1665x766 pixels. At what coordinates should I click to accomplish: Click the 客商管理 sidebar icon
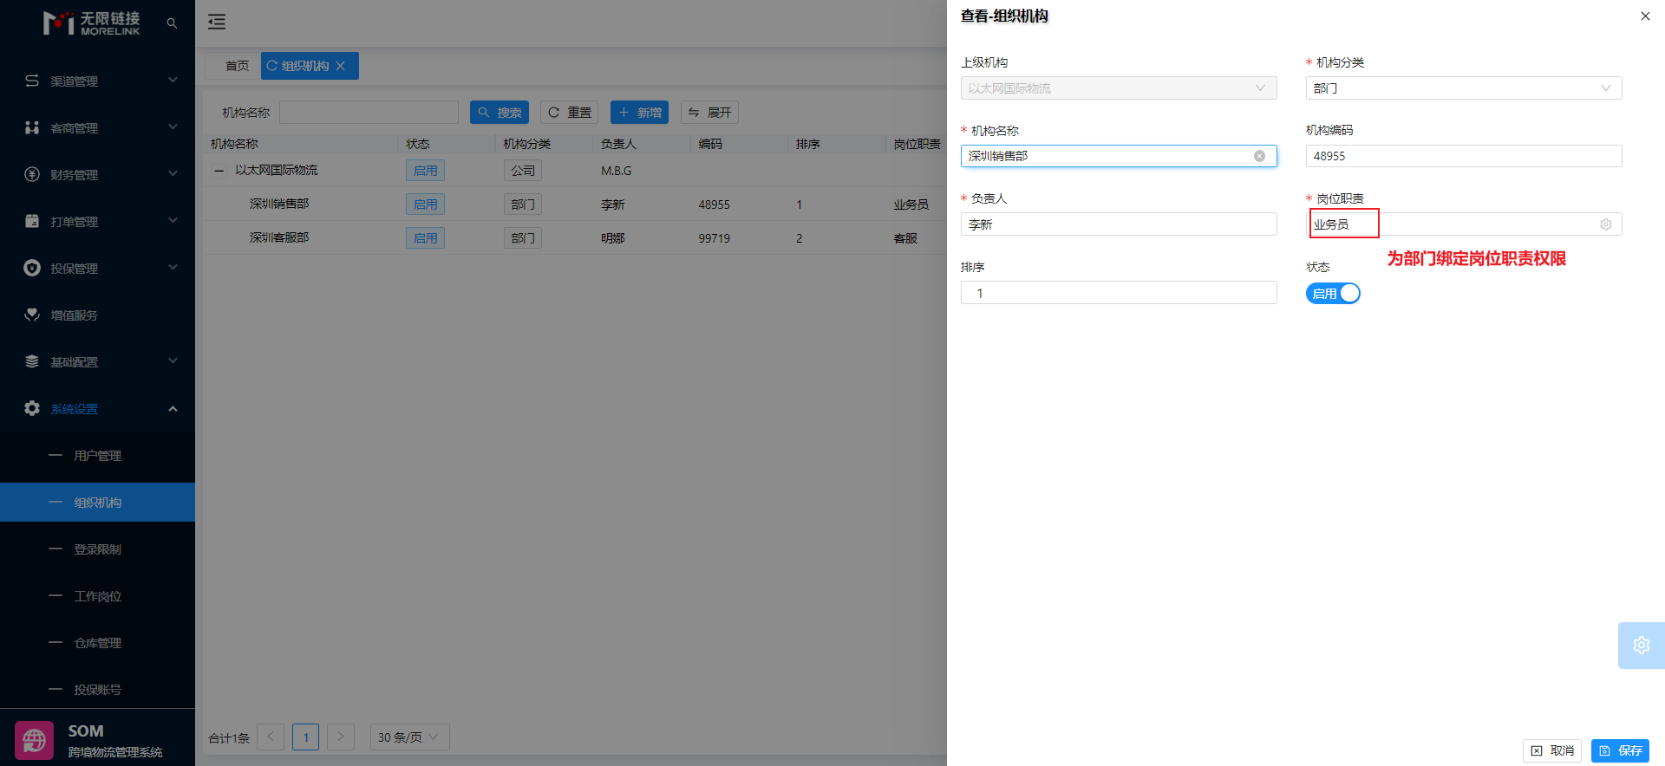[x=32, y=127]
